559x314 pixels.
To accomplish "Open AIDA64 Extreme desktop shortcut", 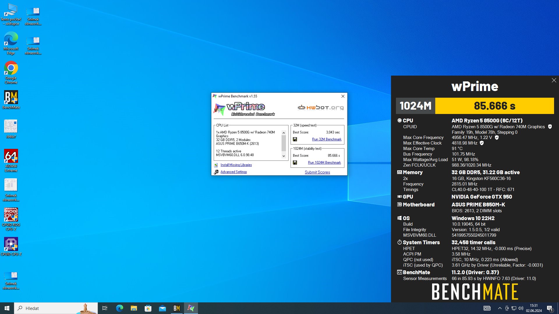I will pos(11,160).
